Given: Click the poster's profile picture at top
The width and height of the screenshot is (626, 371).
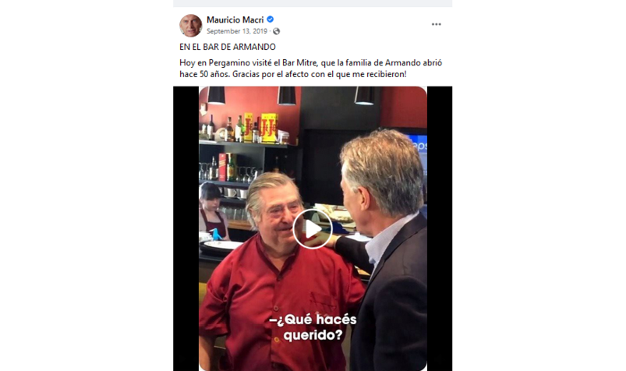Looking at the screenshot, I should tap(190, 25).
